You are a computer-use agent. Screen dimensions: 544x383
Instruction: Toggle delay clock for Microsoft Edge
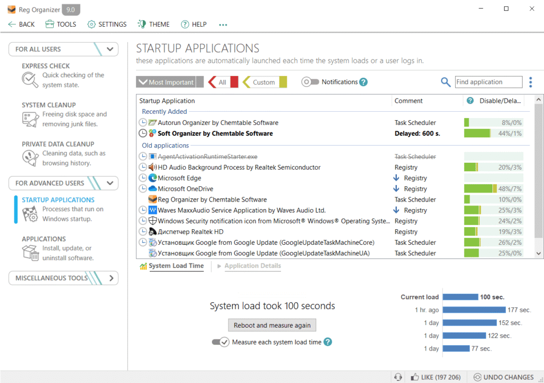(x=142, y=178)
